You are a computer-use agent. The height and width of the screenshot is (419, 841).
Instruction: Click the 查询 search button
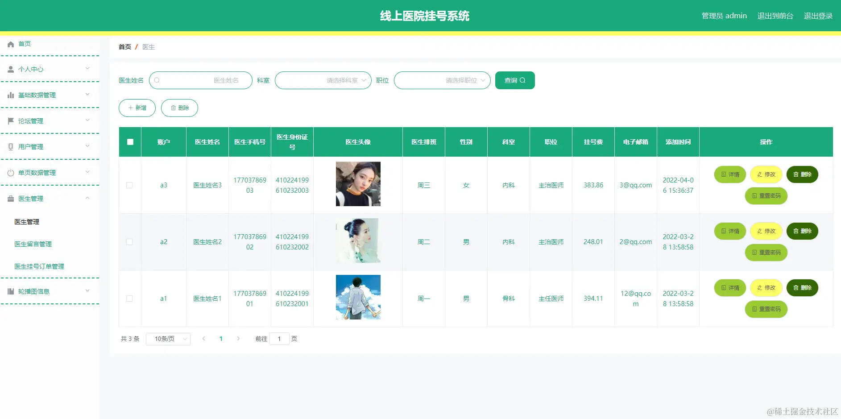click(x=514, y=80)
